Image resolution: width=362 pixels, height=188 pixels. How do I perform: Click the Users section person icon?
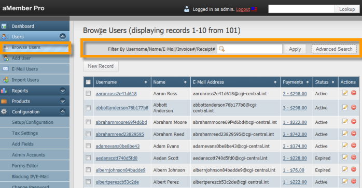pyautogui.click(x=4, y=36)
